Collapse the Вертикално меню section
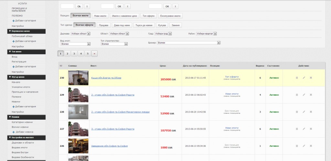 click(x=27, y=31)
